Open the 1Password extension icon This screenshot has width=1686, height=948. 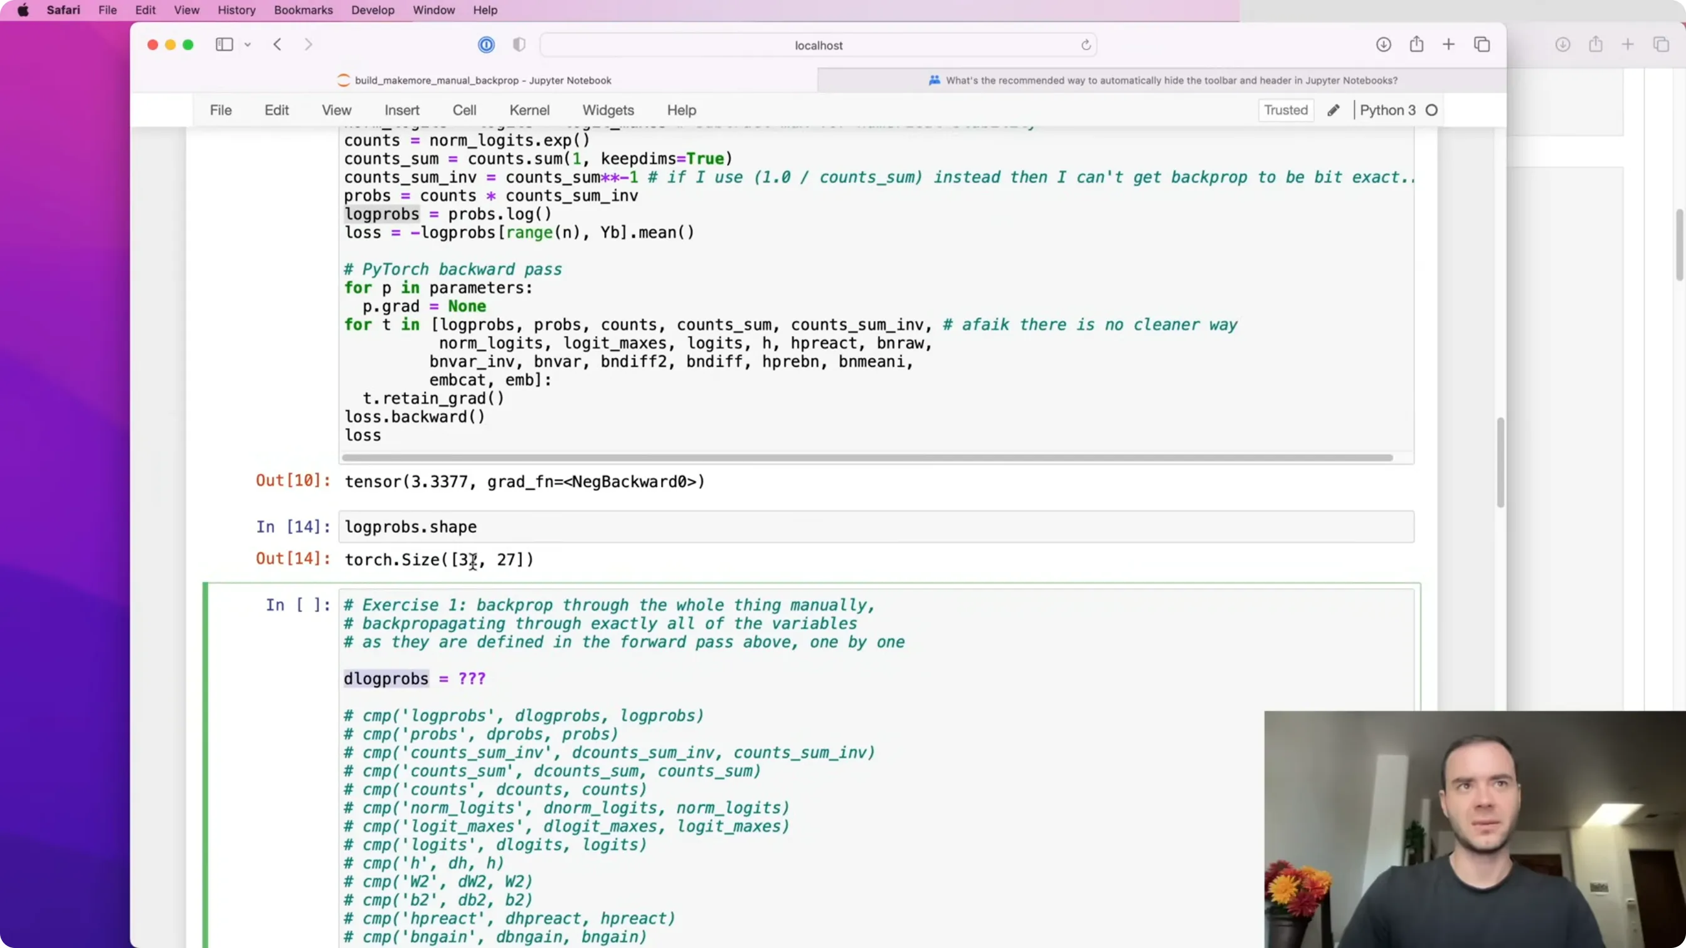pyautogui.click(x=486, y=45)
